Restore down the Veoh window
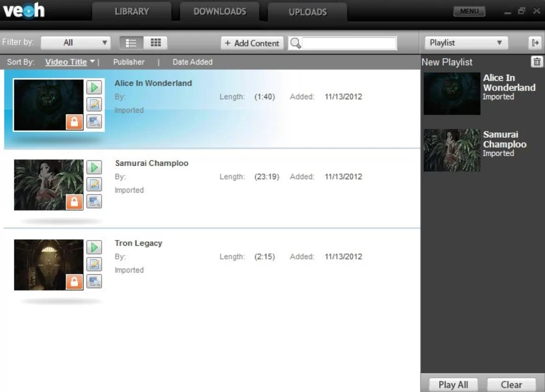The height and width of the screenshot is (392, 545). click(521, 11)
